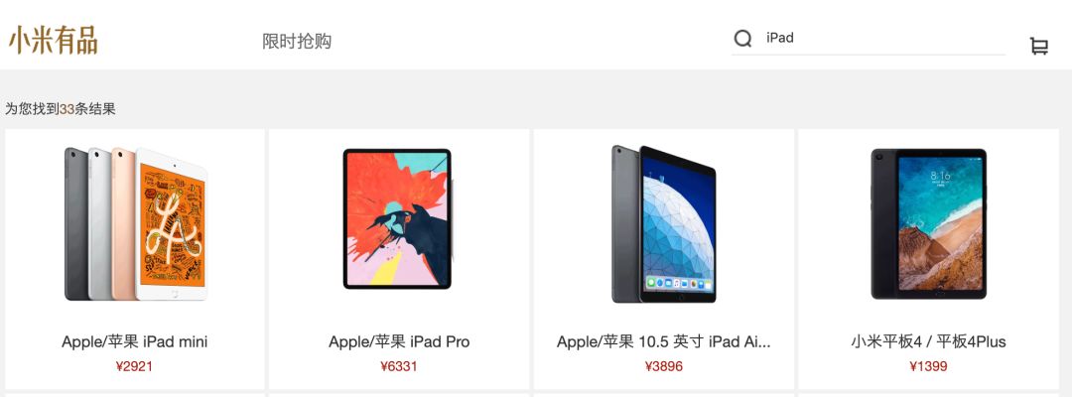This screenshot has height=397, width=1072.
Task: Click the ¥1399 price label
Action: 928,366
